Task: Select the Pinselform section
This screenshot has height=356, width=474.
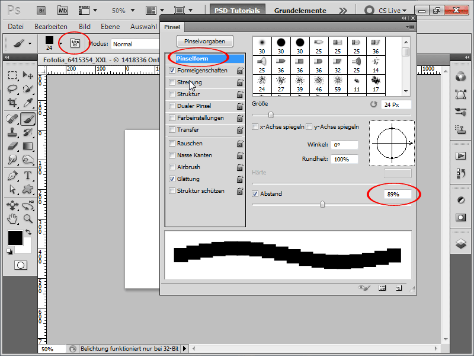Action: pyautogui.click(x=206, y=58)
